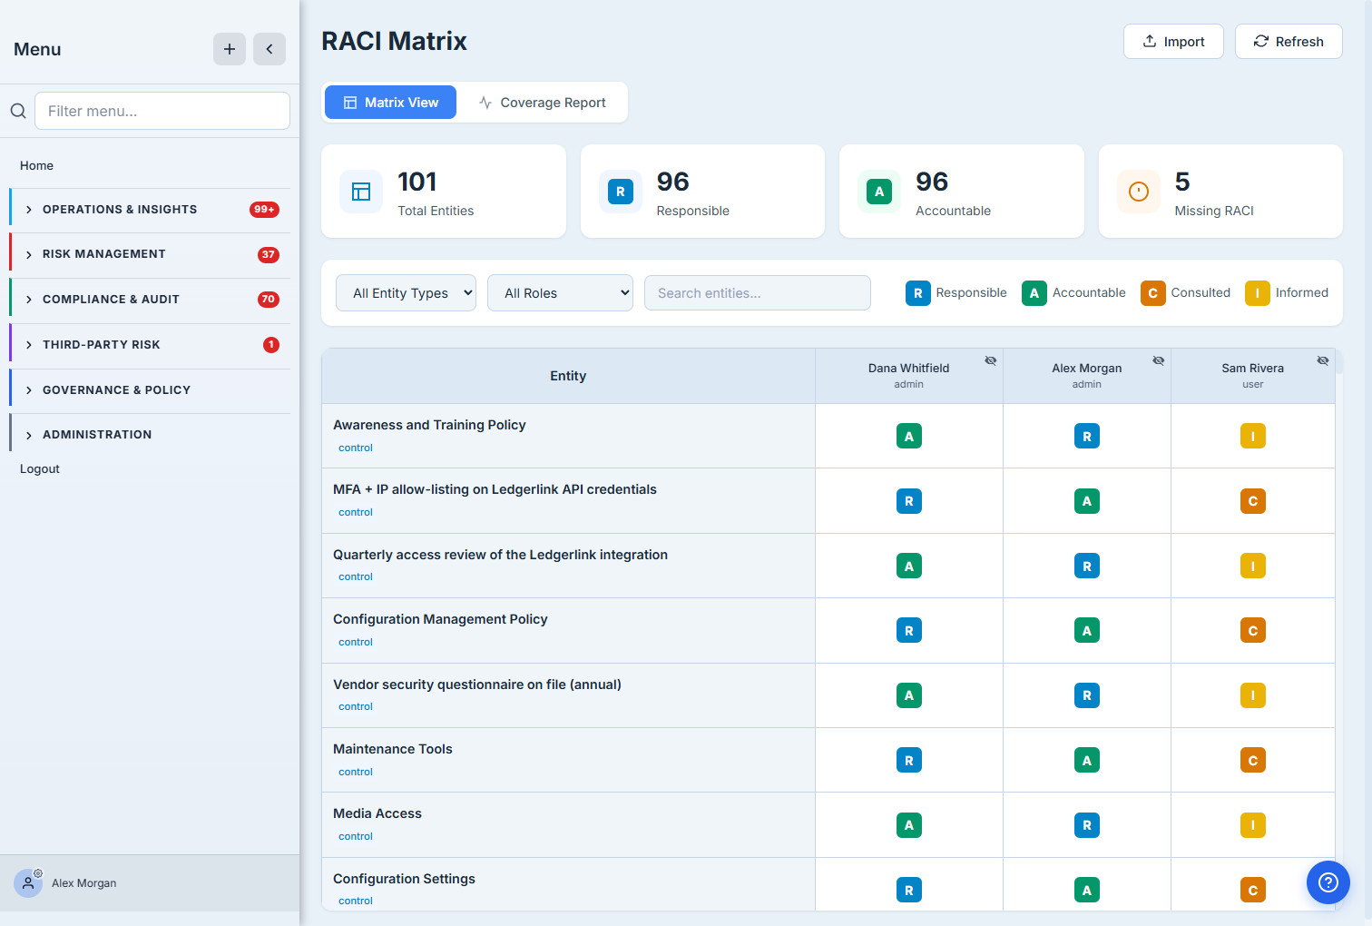Image resolution: width=1372 pixels, height=926 pixels.
Task: Click Alex's R badge for Quarterly access review row
Action: click(x=1087, y=566)
